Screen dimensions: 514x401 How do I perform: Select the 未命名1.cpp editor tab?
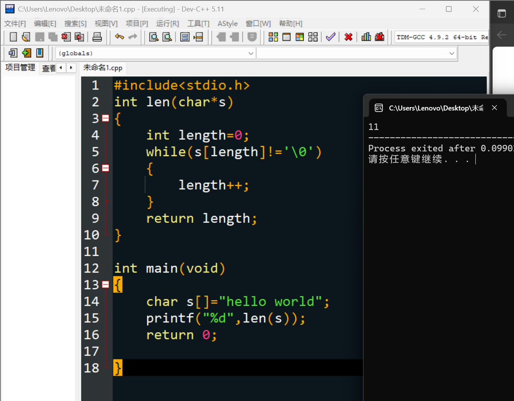point(103,68)
